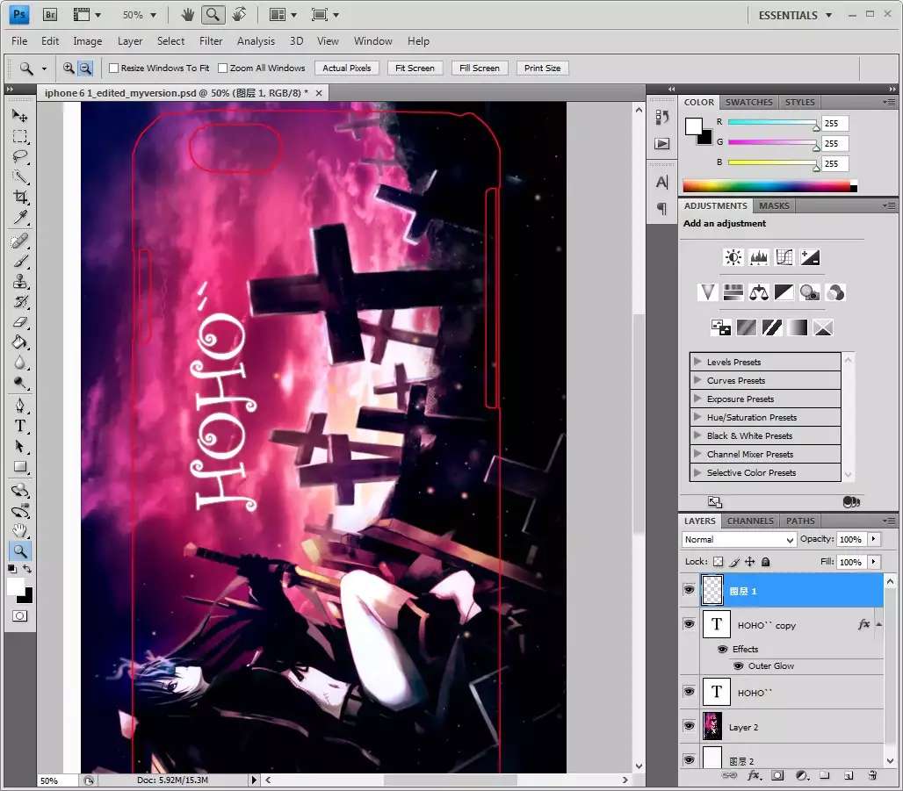
Task: Click the Zoom In icon in options bar
Action: pyautogui.click(x=69, y=68)
